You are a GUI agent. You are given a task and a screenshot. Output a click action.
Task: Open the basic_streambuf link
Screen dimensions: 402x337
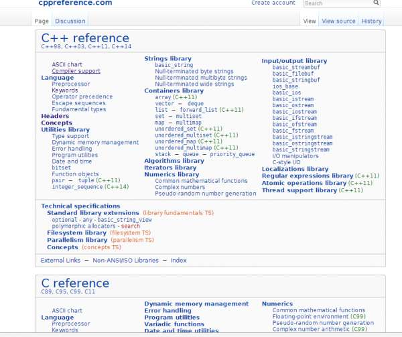coord(296,68)
